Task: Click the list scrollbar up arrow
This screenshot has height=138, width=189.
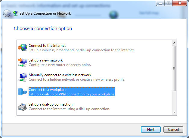Action: [174, 43]
